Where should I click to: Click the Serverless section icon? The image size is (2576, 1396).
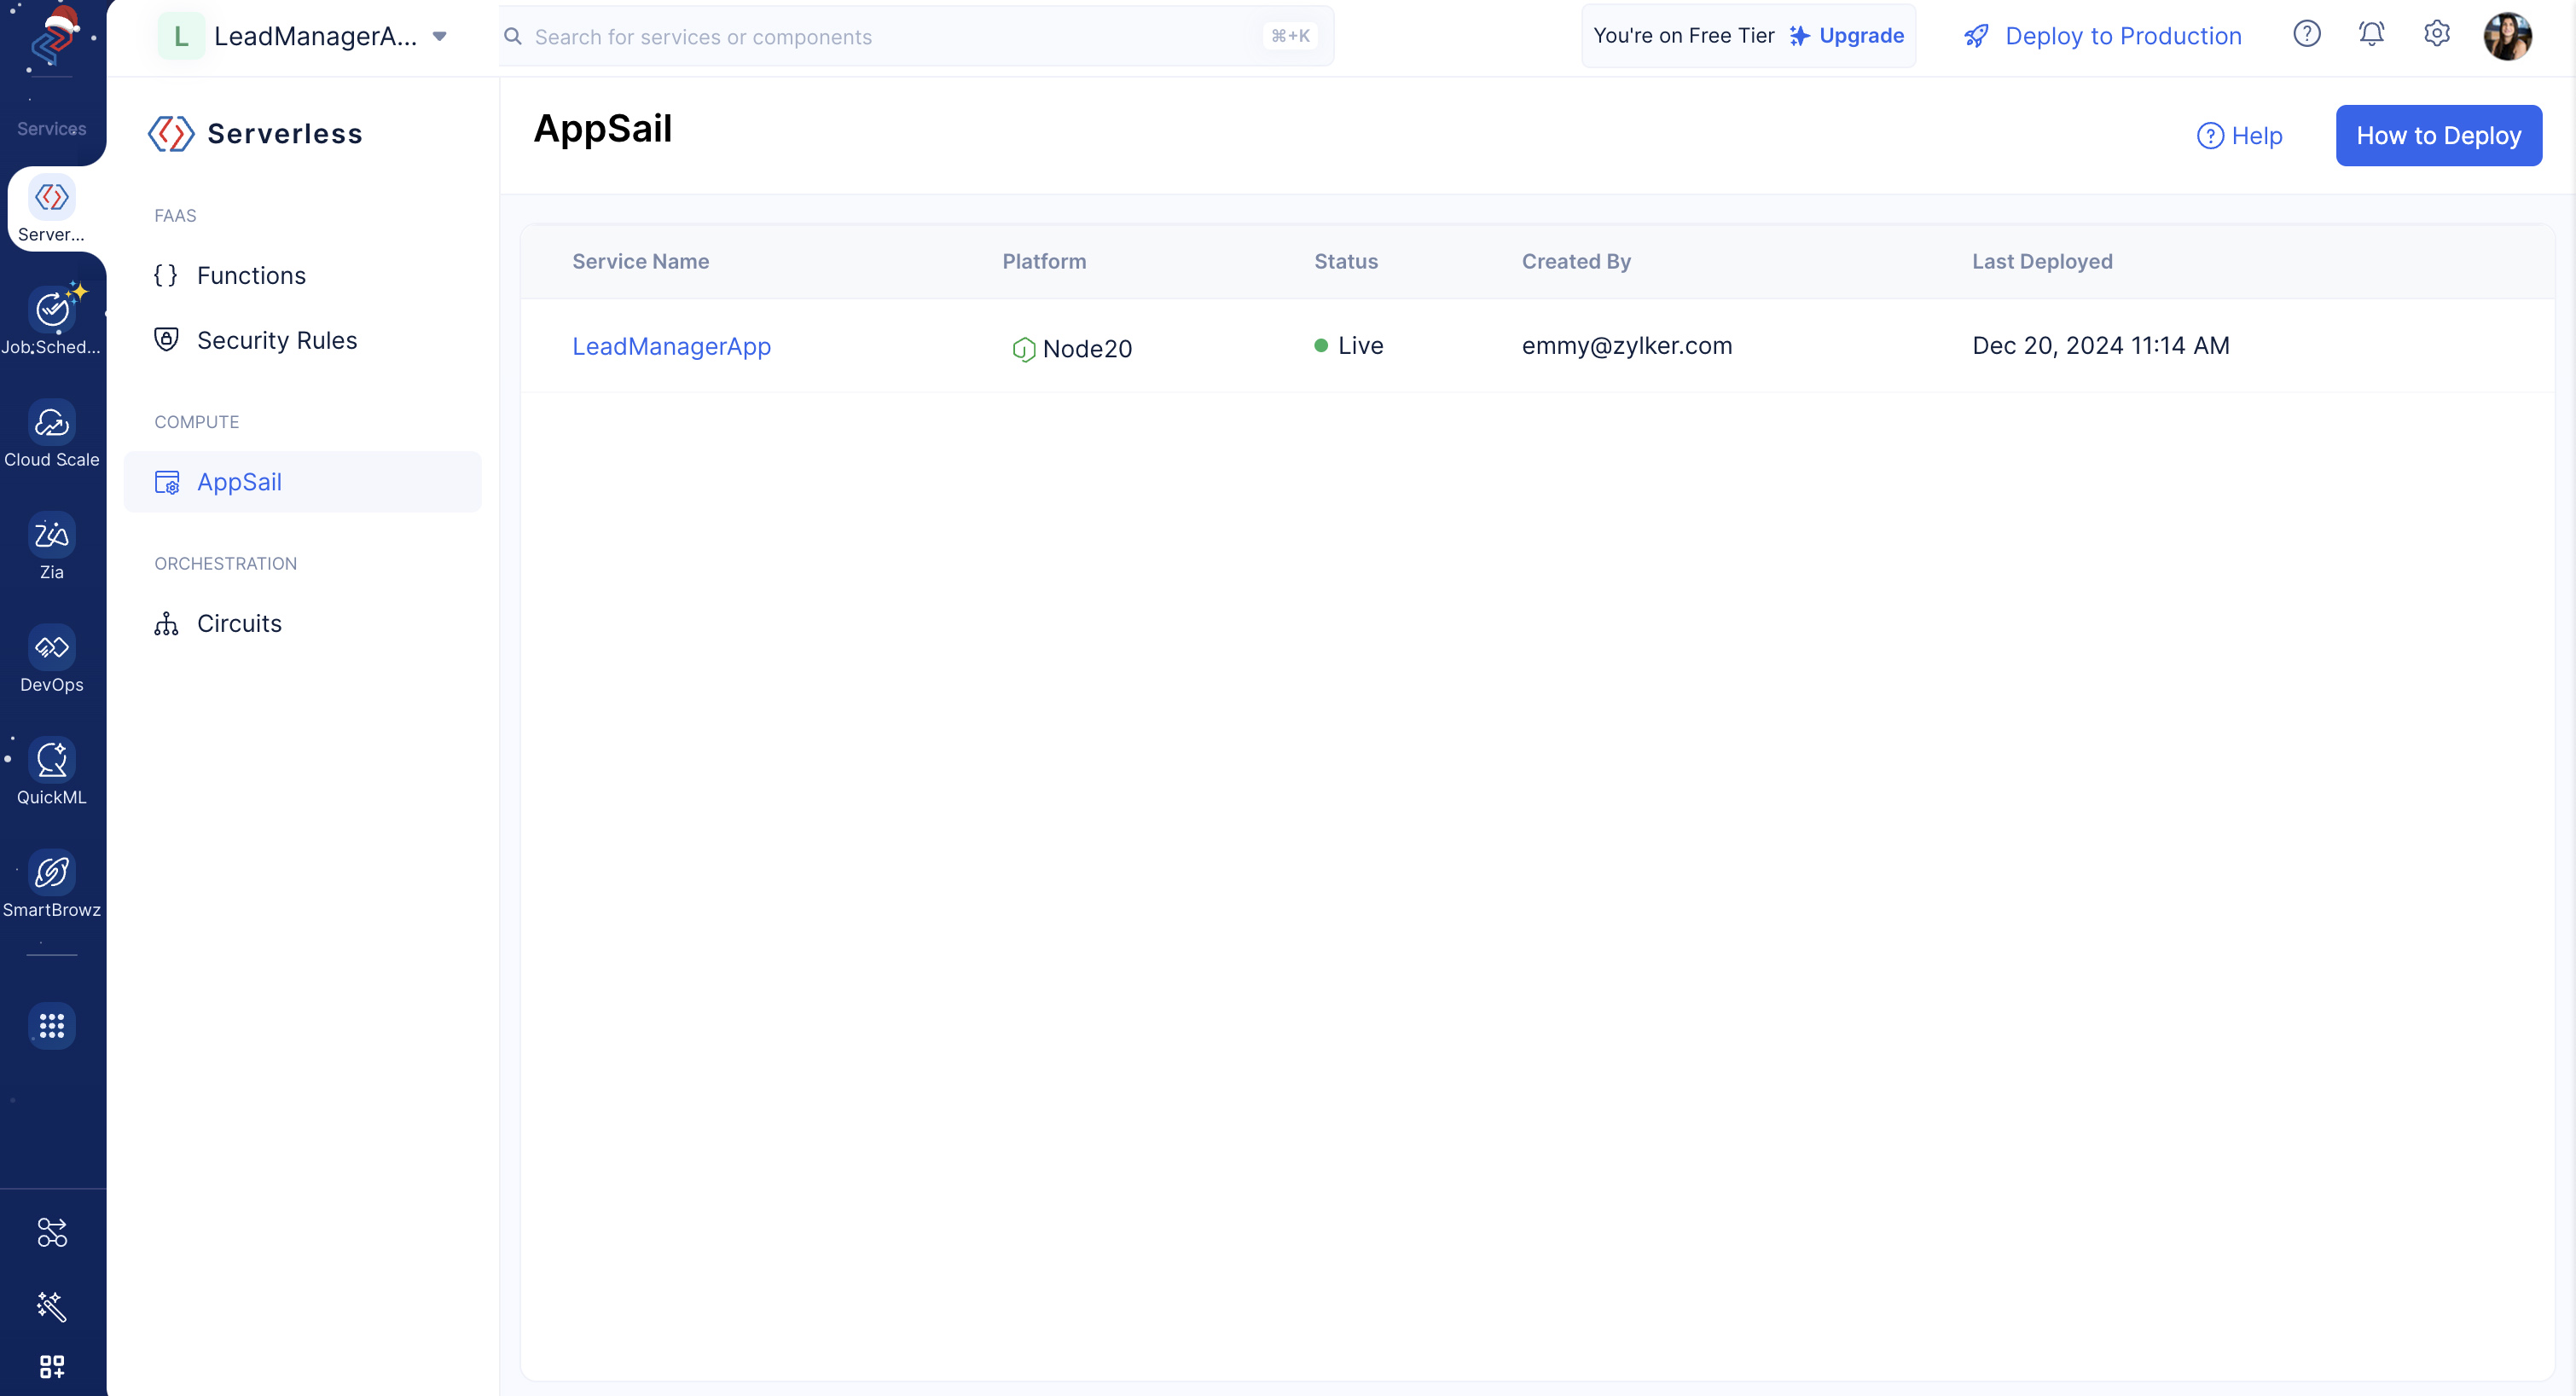[x=51, y=196]
